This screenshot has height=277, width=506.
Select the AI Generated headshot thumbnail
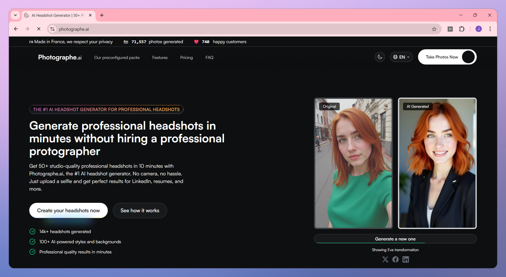(x=437, y=163)
